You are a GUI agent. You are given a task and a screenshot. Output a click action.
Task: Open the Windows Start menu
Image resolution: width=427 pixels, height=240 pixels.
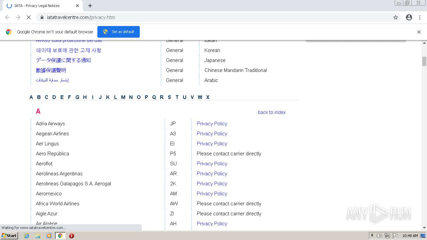coord(9,236)
